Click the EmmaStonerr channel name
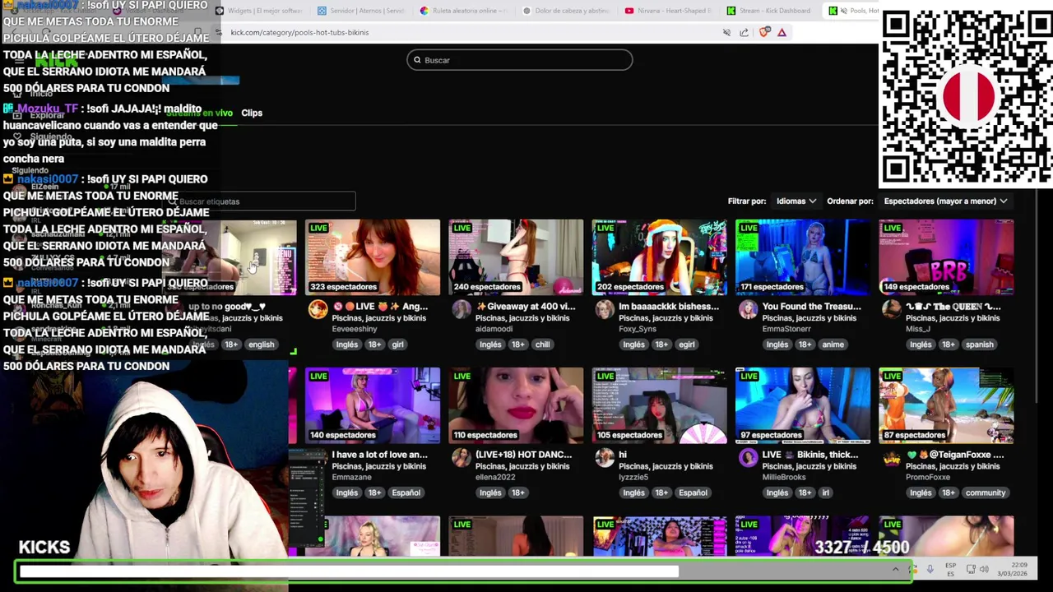Screen dimensions: 1053x592 tap(786, 329)
